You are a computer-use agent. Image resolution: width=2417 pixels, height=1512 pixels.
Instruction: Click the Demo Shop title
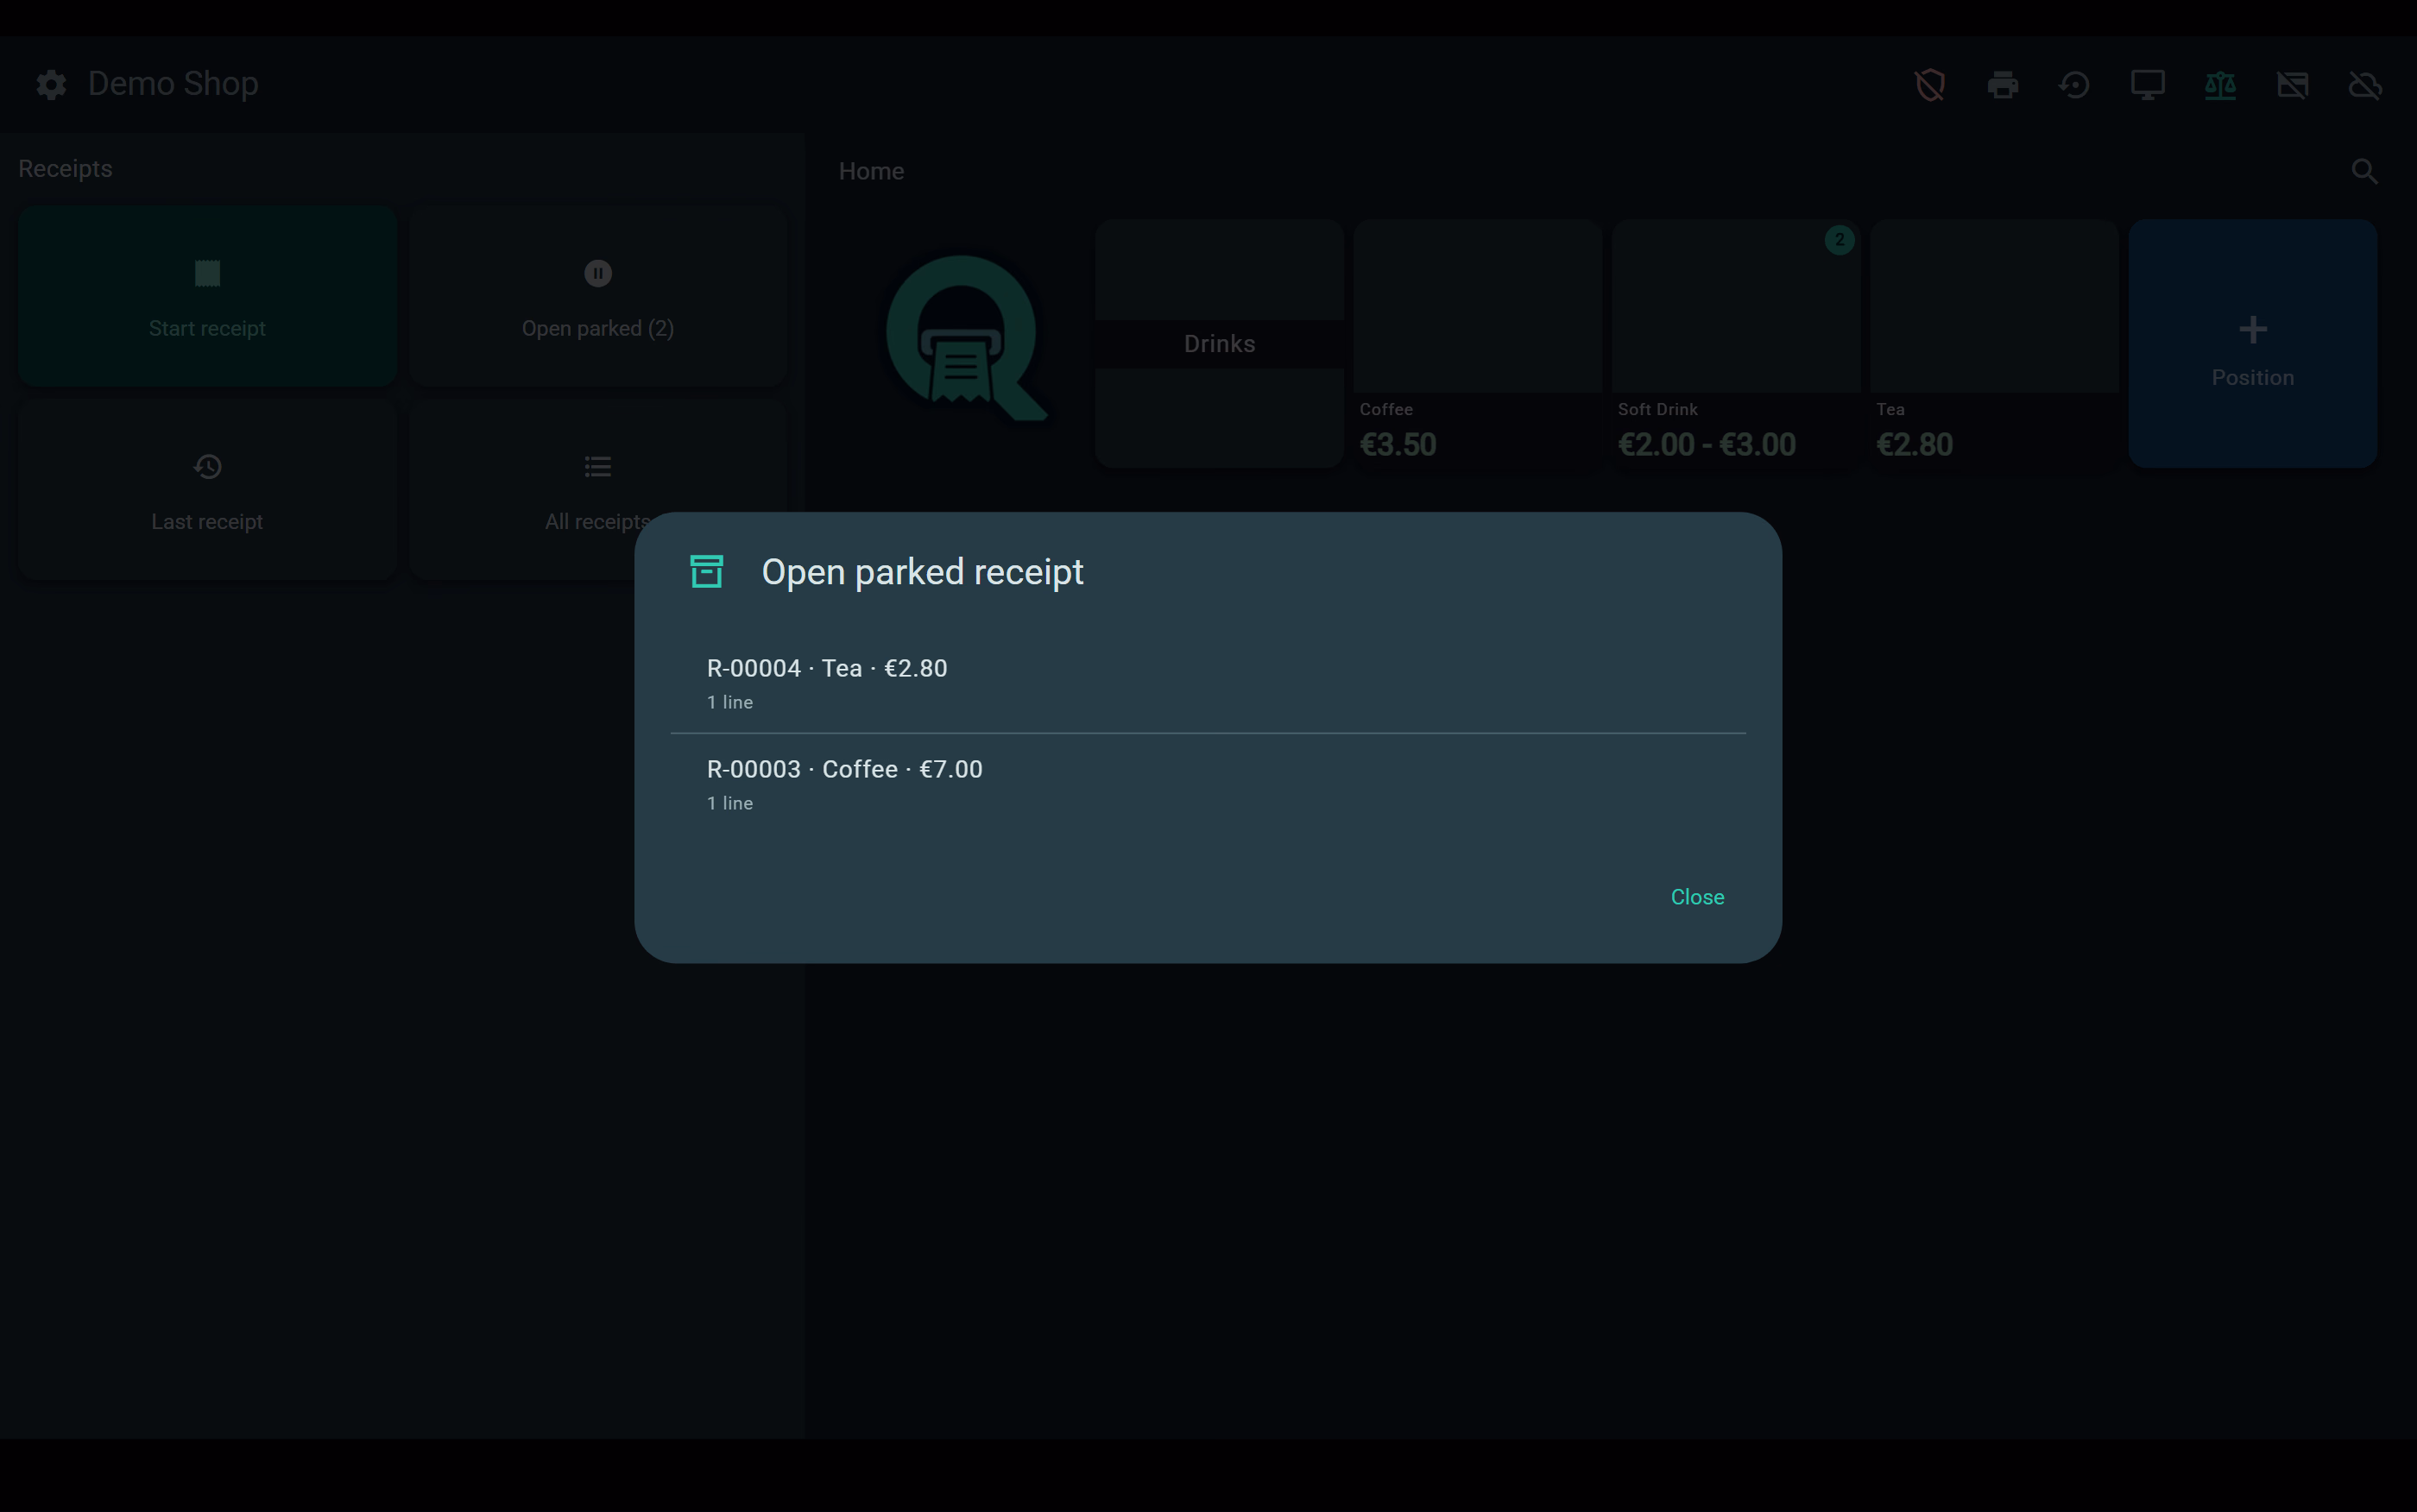(173, 84)
